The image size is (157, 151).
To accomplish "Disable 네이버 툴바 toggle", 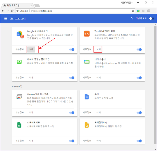I will click(139, 78).
